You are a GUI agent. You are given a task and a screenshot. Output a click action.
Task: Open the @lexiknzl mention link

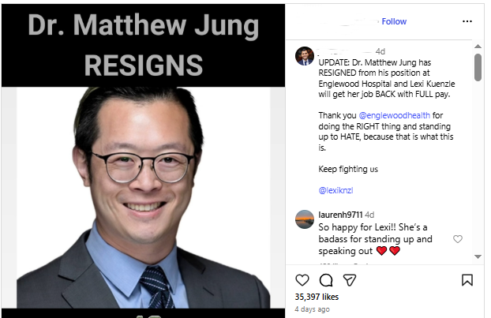(x=335, y=190)
